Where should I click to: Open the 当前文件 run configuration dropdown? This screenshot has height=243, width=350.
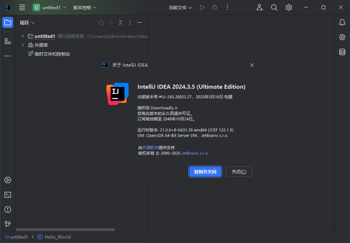point(180,8)
